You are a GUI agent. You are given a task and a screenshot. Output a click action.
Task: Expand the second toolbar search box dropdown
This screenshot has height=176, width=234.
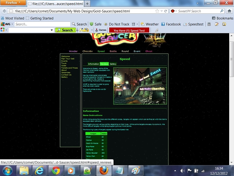pos(52,30)
